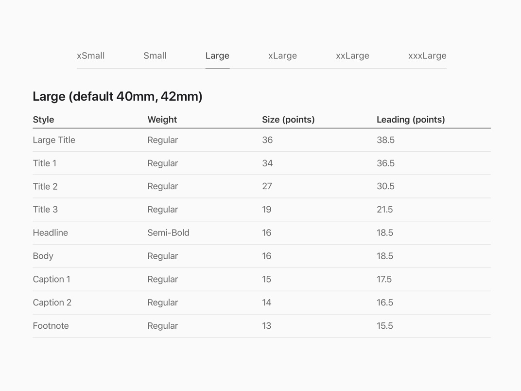The image size is (521, 391).
Task: Click the Caption 1 style cell
Action: click(x=52, y=280)
